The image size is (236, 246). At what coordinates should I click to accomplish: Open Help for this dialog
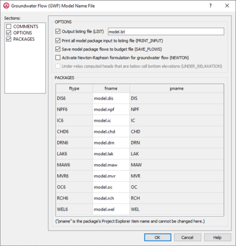click(x=218, y=237)
